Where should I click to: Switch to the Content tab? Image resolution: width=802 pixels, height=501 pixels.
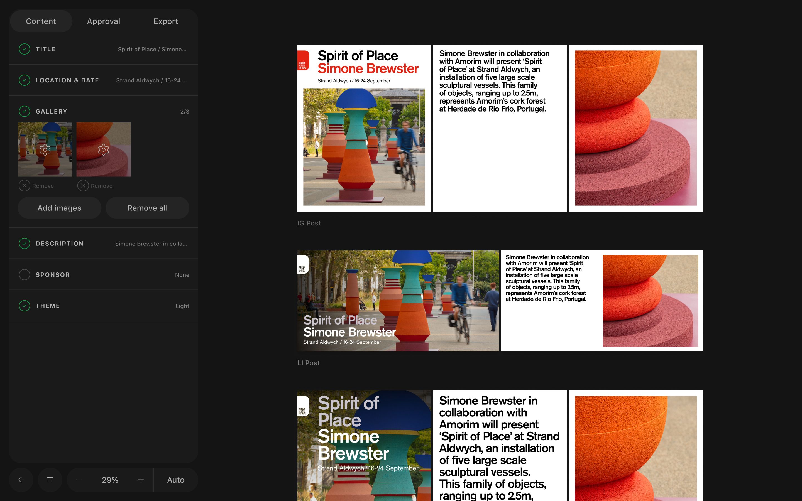41,21
